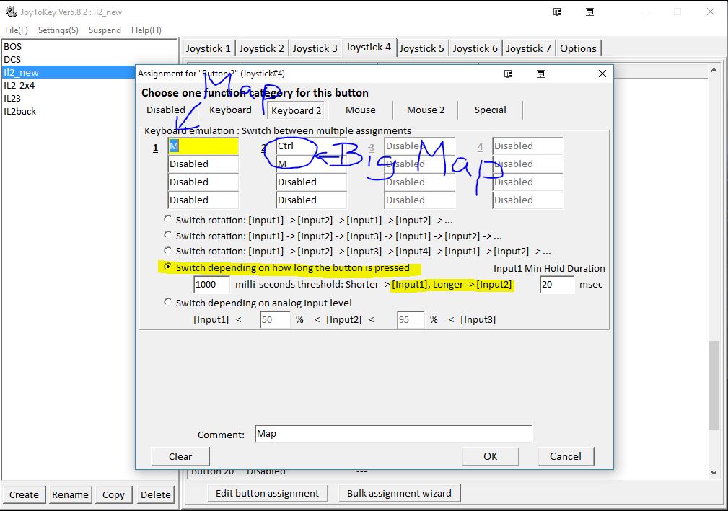Select the Special function category
Screen dimensions: 728x511
click(x=491, y=110)
